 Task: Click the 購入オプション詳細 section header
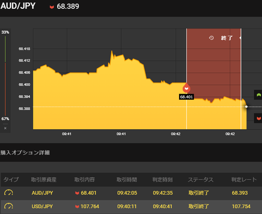(25, 153)
